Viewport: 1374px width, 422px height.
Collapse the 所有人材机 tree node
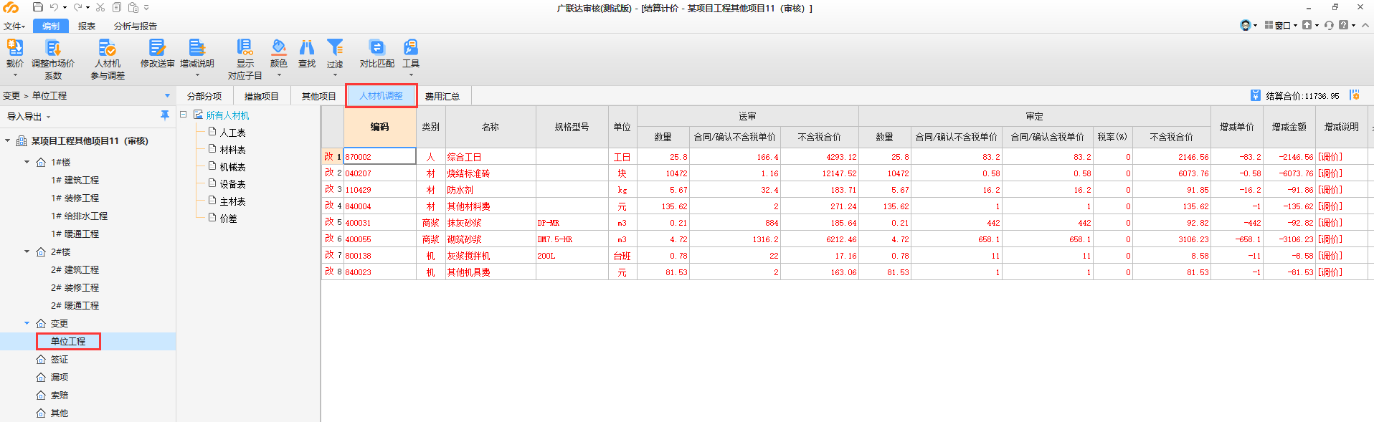184,115
